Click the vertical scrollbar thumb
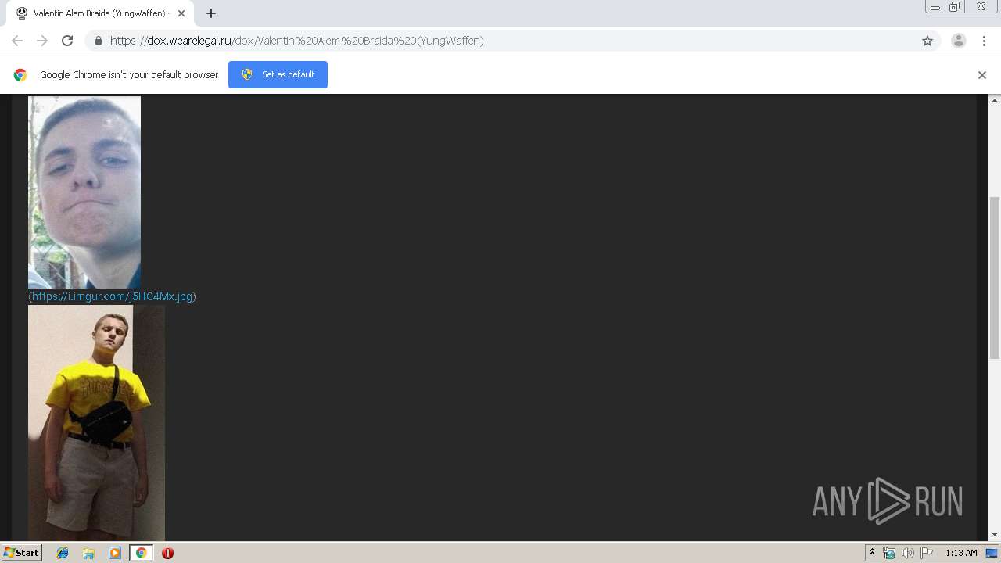This screenshot has width=1001, height=563. (995, 278)
